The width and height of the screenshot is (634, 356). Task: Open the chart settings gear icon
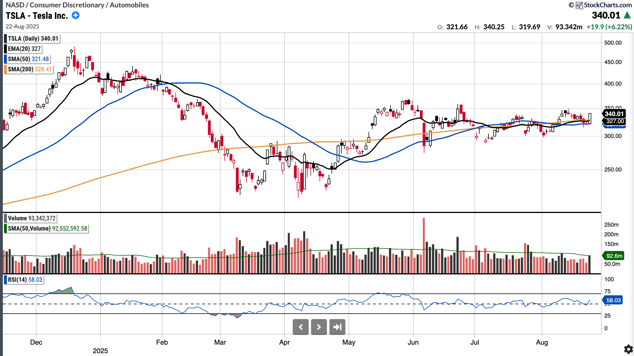pyautogui.click(x=628, y=349)
